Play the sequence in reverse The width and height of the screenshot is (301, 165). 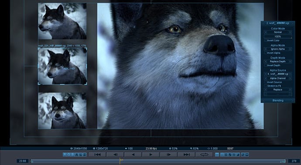pos(133,155)
